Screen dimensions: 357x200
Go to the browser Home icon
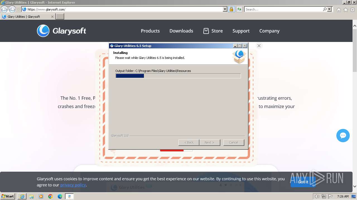[x=339, y=10]
